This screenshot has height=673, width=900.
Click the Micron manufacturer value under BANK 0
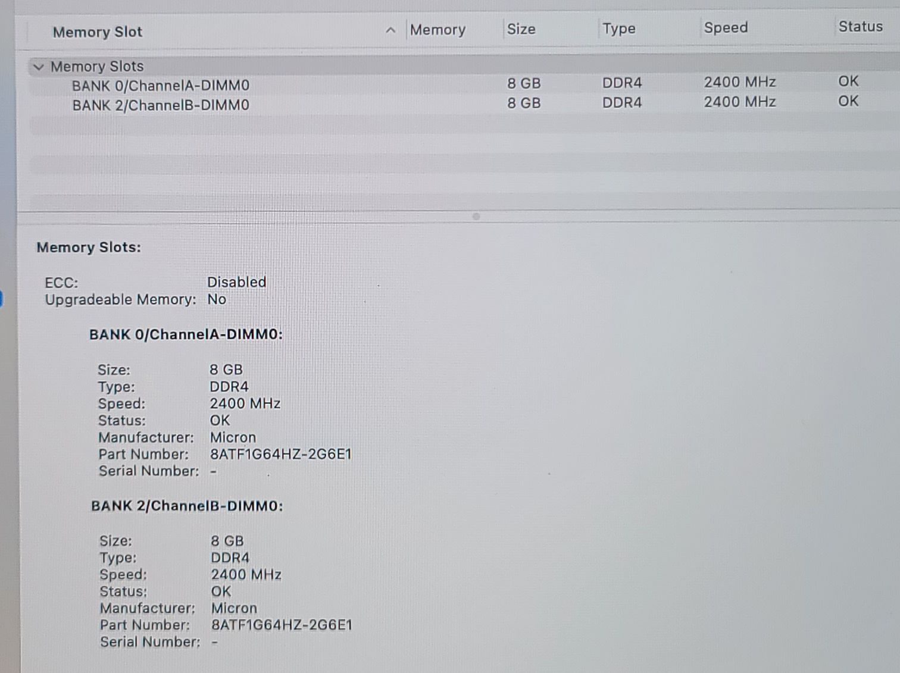[233, 437]
